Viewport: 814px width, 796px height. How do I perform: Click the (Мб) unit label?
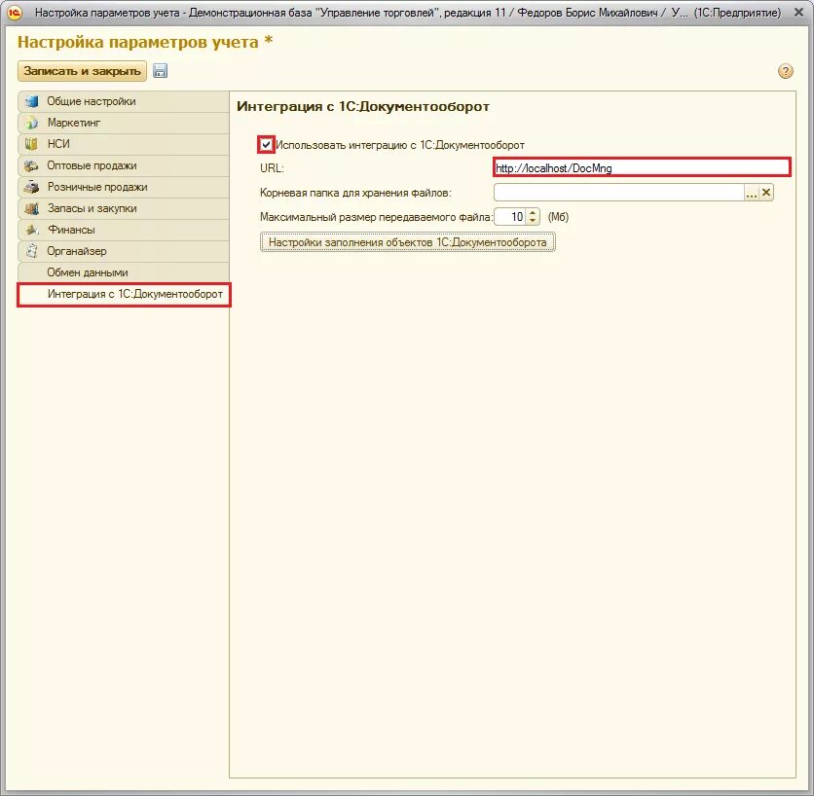click(558, 217)
